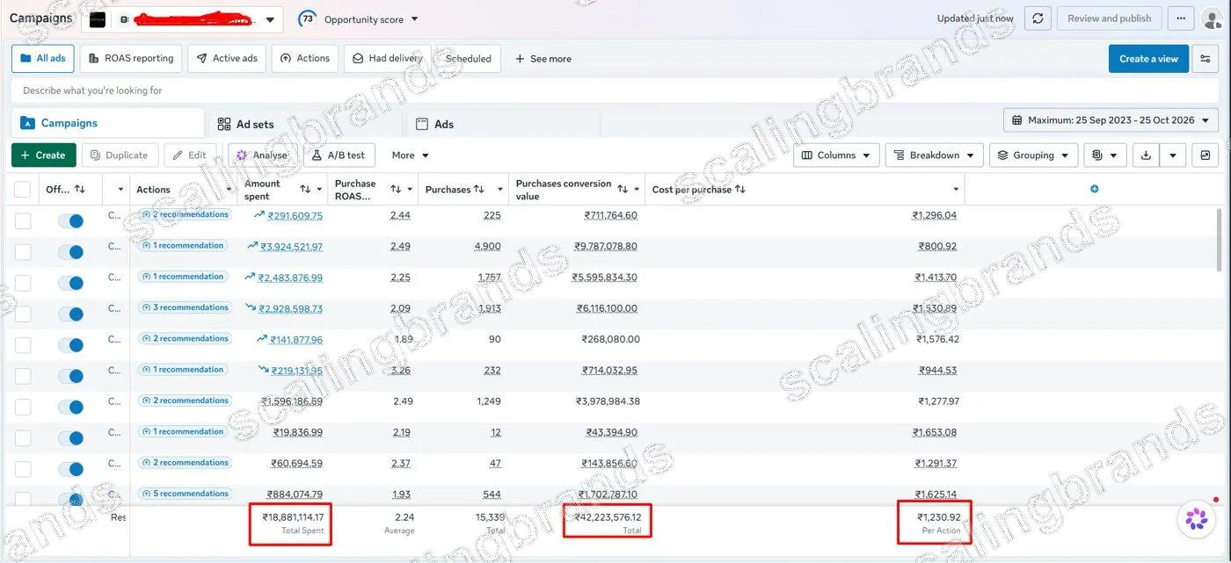Expand the More dropdown

(410, 155)
